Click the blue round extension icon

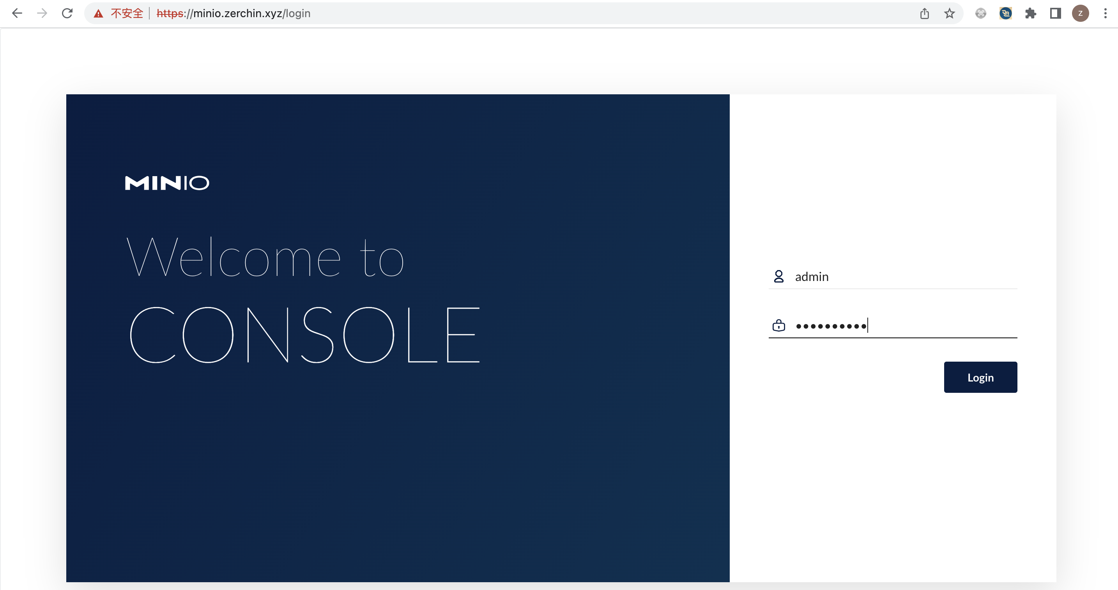(1006, 14)
